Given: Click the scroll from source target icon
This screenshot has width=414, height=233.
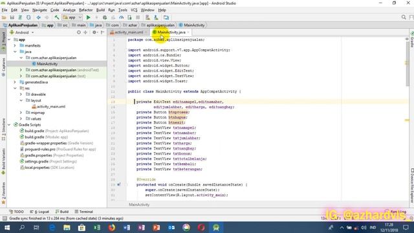Looking at the screenshot, I should tap(79, 32).
